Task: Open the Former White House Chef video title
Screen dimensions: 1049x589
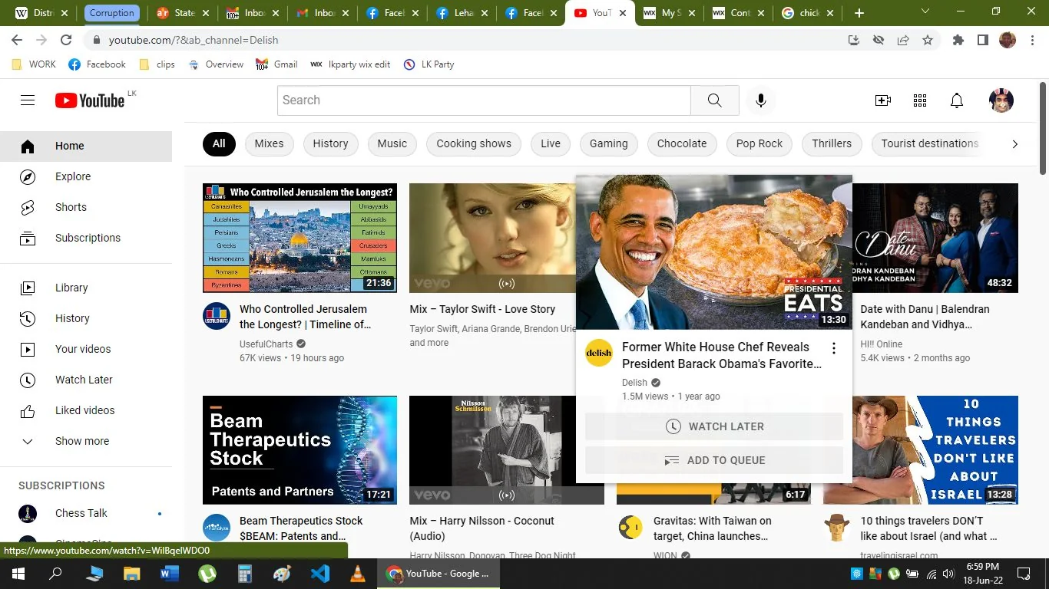Action: 722,355
